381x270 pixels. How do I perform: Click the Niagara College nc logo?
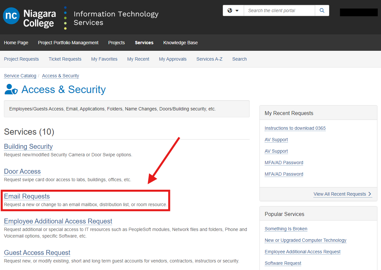(x=11, y=17)
